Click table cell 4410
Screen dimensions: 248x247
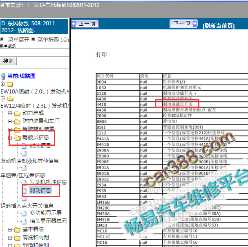pyautogui.click(x=118, y=105)
